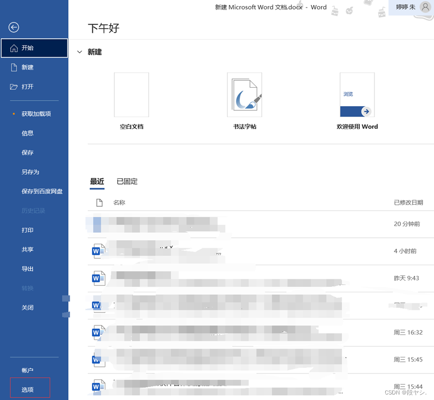
Task: Click the new document icon beside 新建
Action: click(x=14, y=68)
